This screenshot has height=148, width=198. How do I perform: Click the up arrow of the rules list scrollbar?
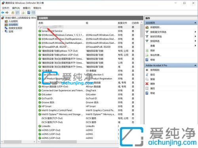click(141, 22)
